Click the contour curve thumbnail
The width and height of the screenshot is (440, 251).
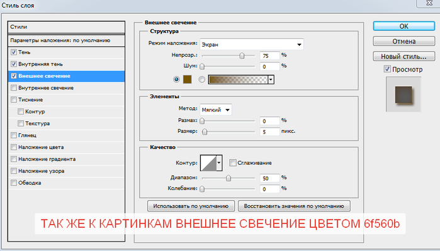click(208, 163)
